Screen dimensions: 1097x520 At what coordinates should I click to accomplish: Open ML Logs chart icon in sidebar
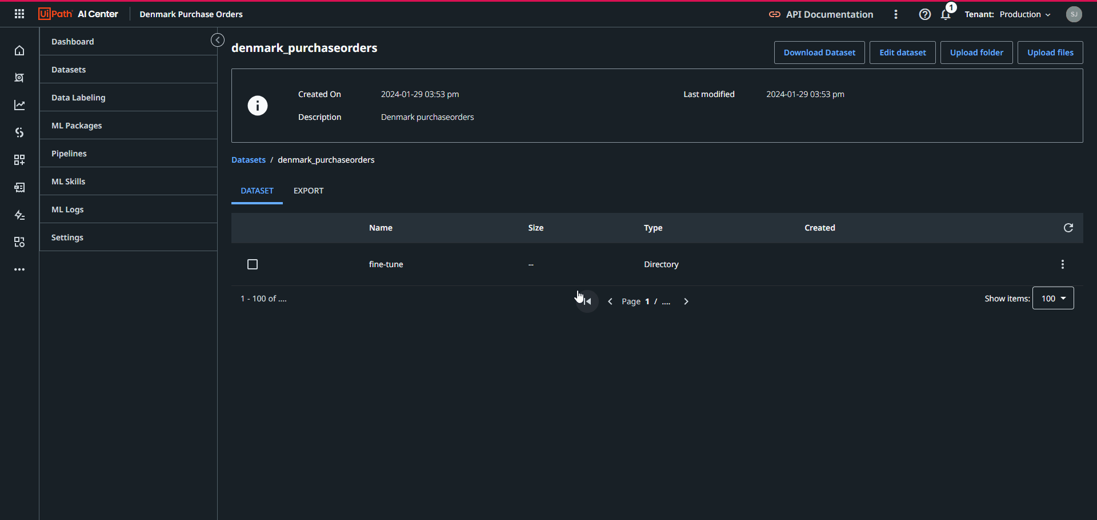19,105
